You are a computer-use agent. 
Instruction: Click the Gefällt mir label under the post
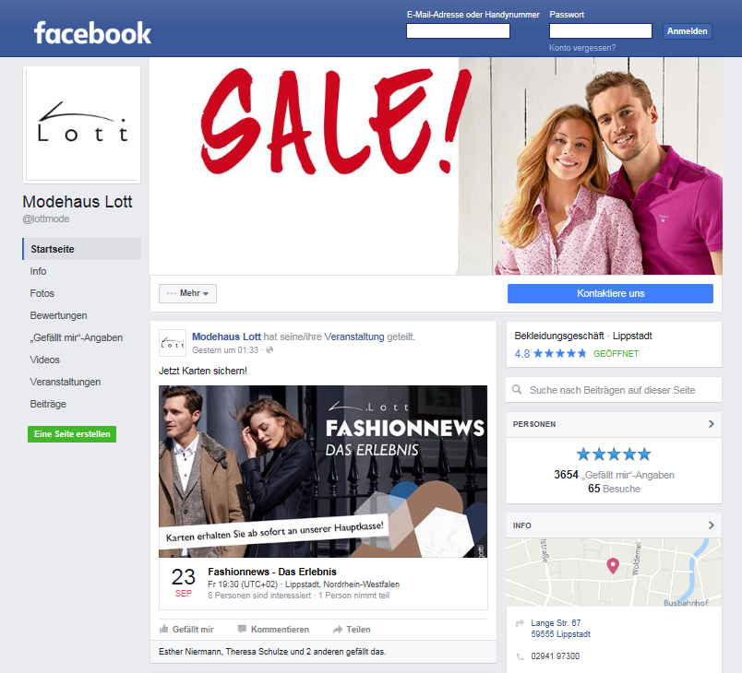[x=193, y=630]
